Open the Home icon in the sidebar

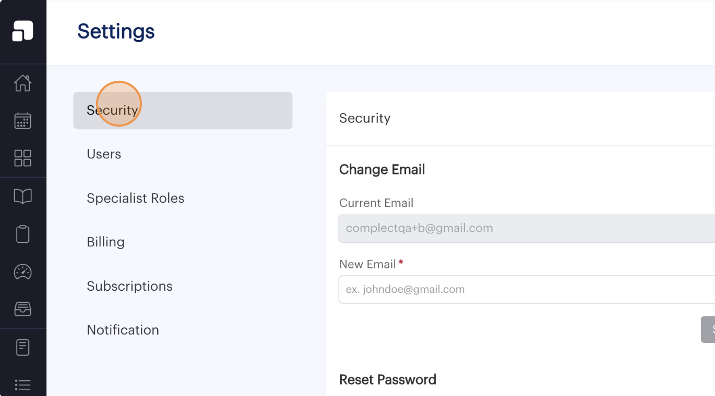point(23,83)
